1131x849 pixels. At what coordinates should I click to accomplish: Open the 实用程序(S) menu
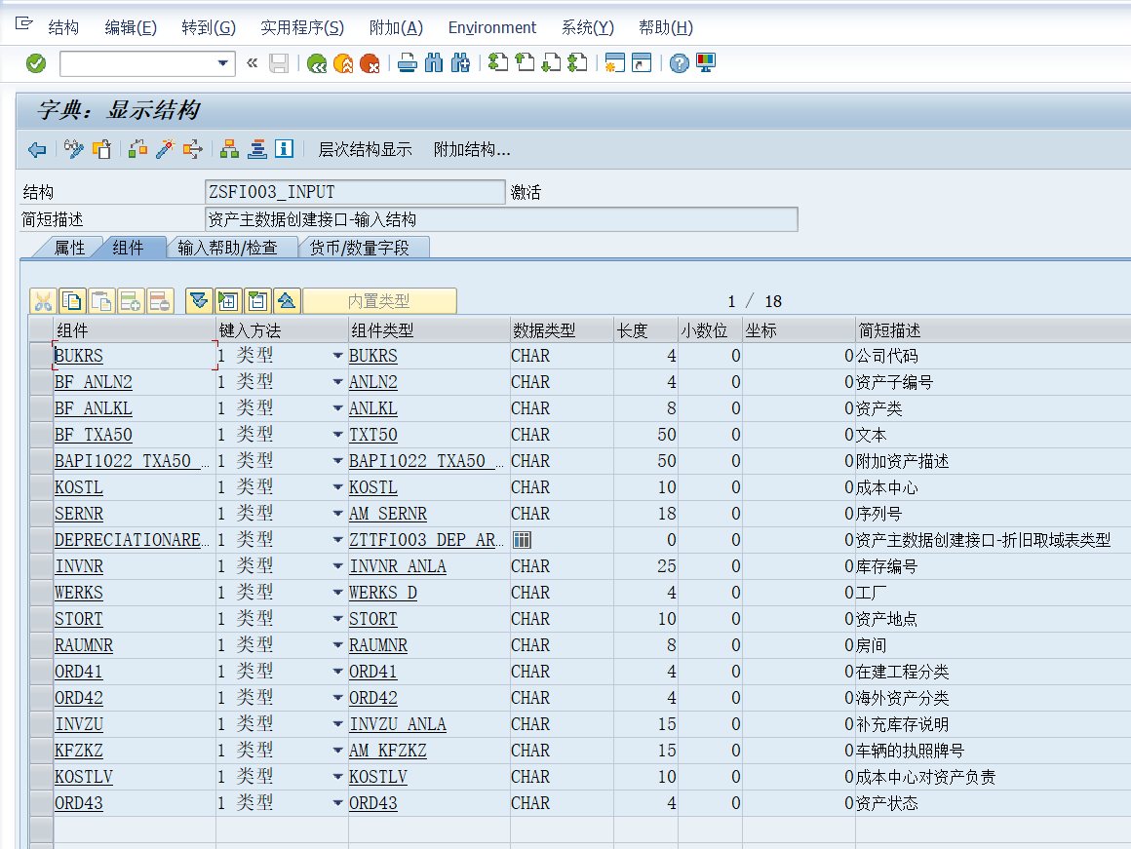coord(302,27)
